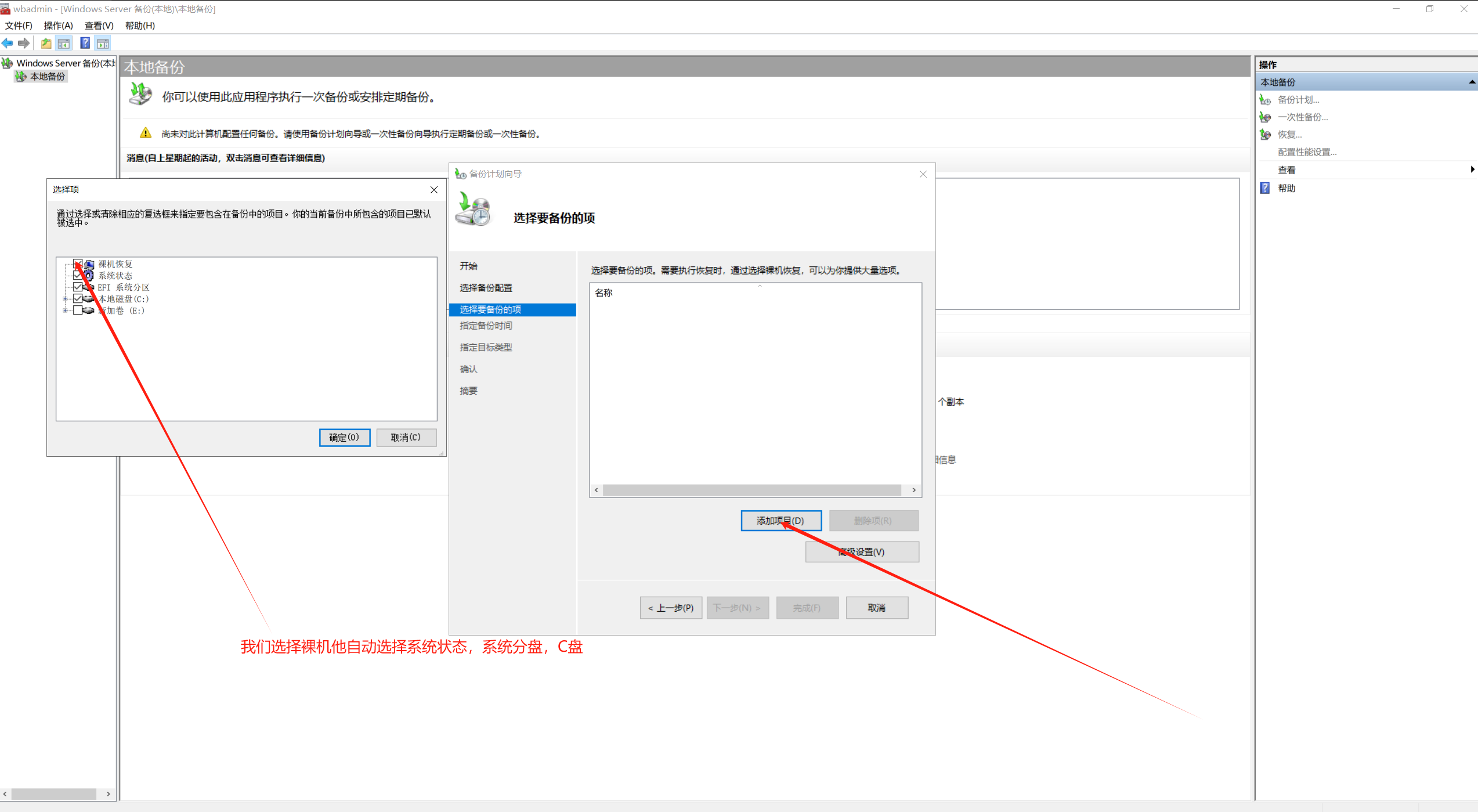
Task: Click the 添加项目(D) button
Action: [x=780, y=521]
